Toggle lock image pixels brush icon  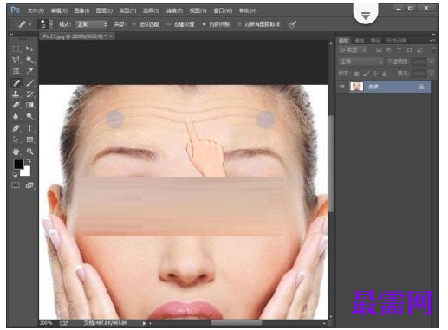pos(367,74)
